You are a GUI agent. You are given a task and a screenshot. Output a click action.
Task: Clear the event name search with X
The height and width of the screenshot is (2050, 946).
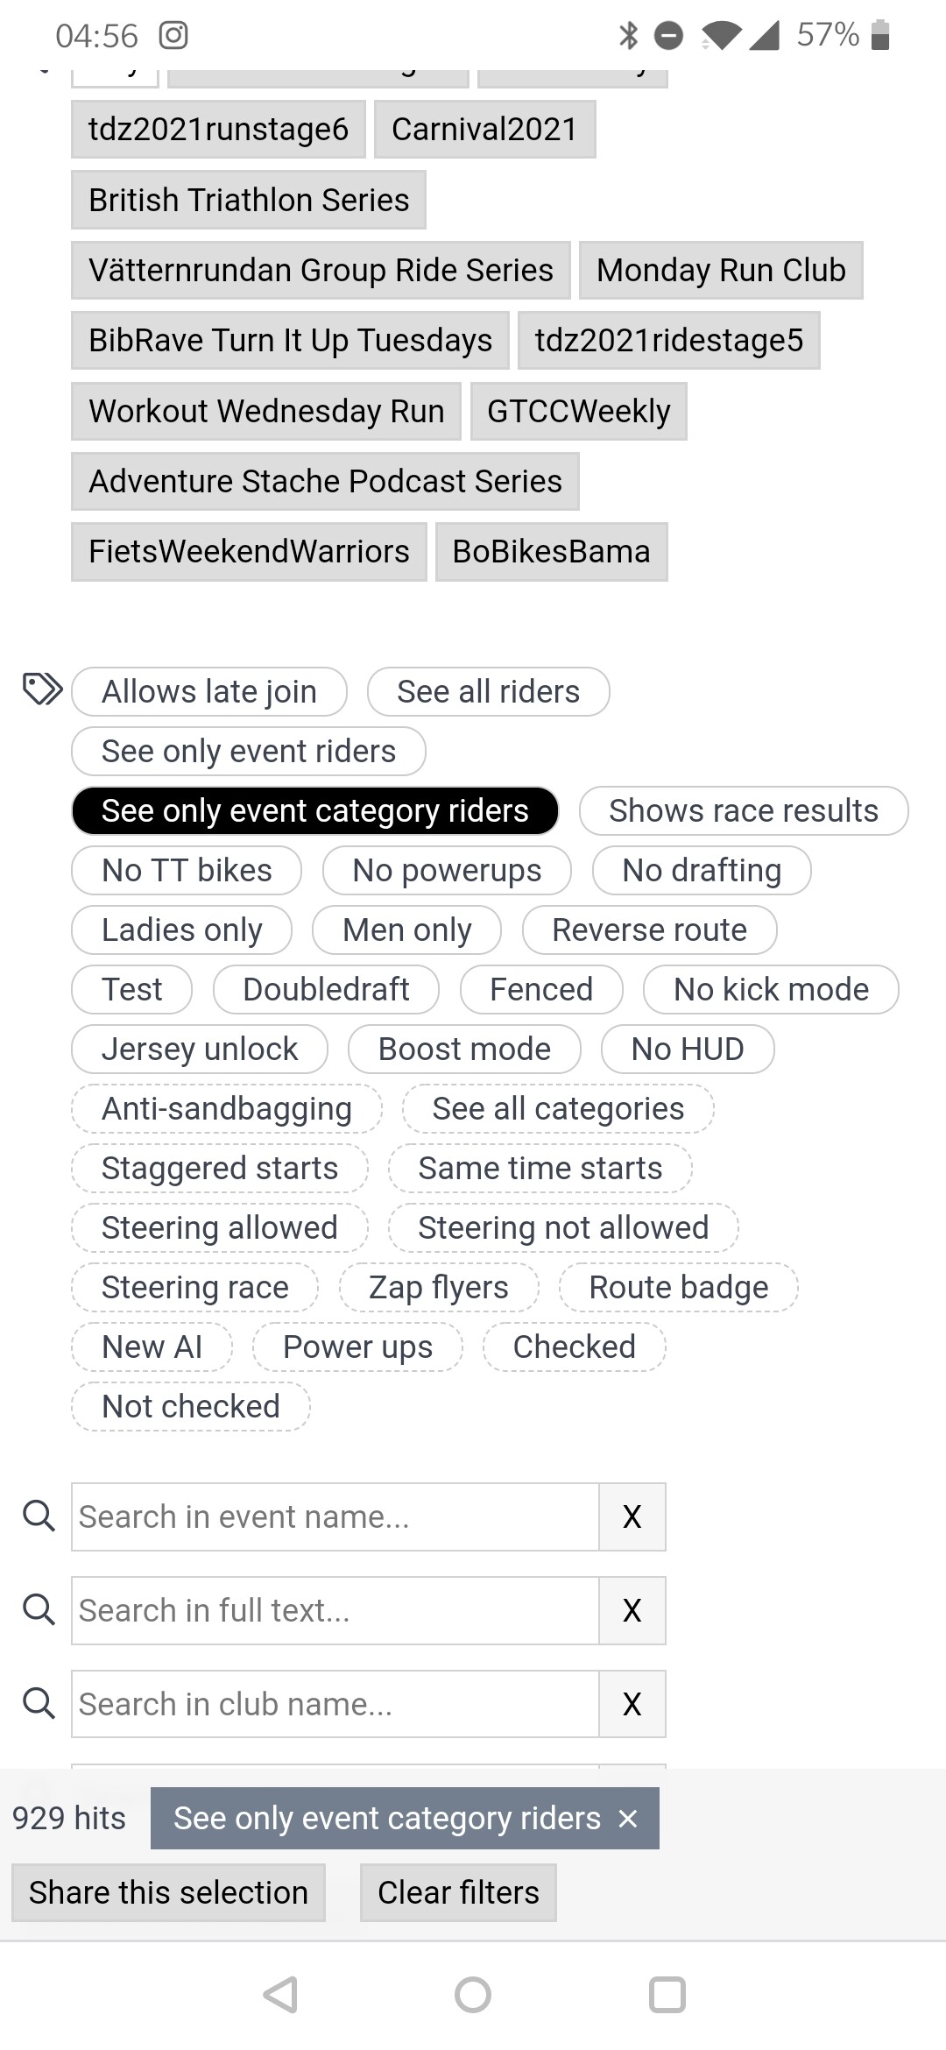pos(632,1516)
